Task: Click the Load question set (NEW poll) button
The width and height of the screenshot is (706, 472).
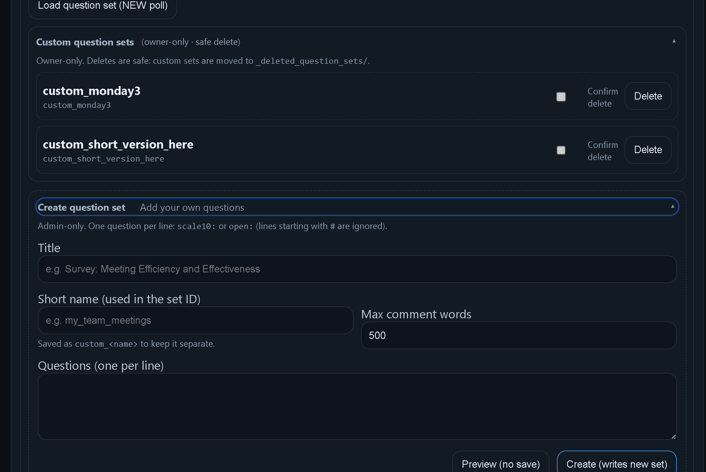Action: pyautogui.click(x=103, y=6)
